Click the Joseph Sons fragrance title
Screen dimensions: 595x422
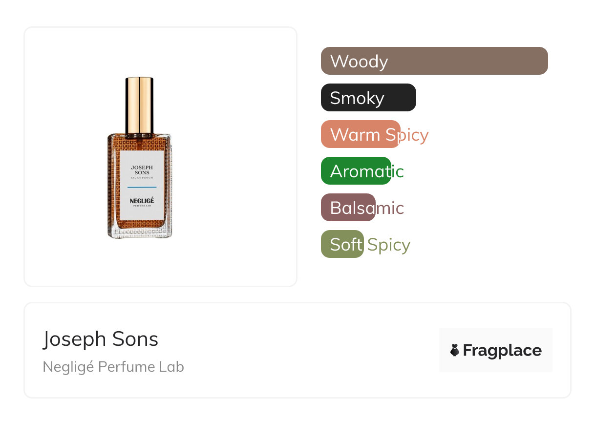tap(101, 338)
